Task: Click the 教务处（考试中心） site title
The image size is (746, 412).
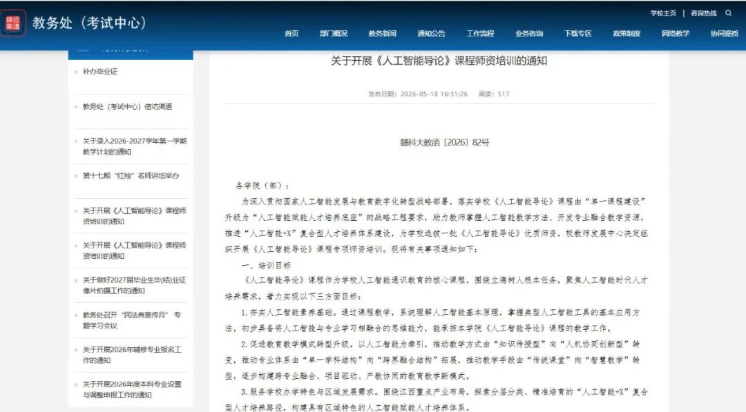Action: pyautogui.click(x=89, y=23)
